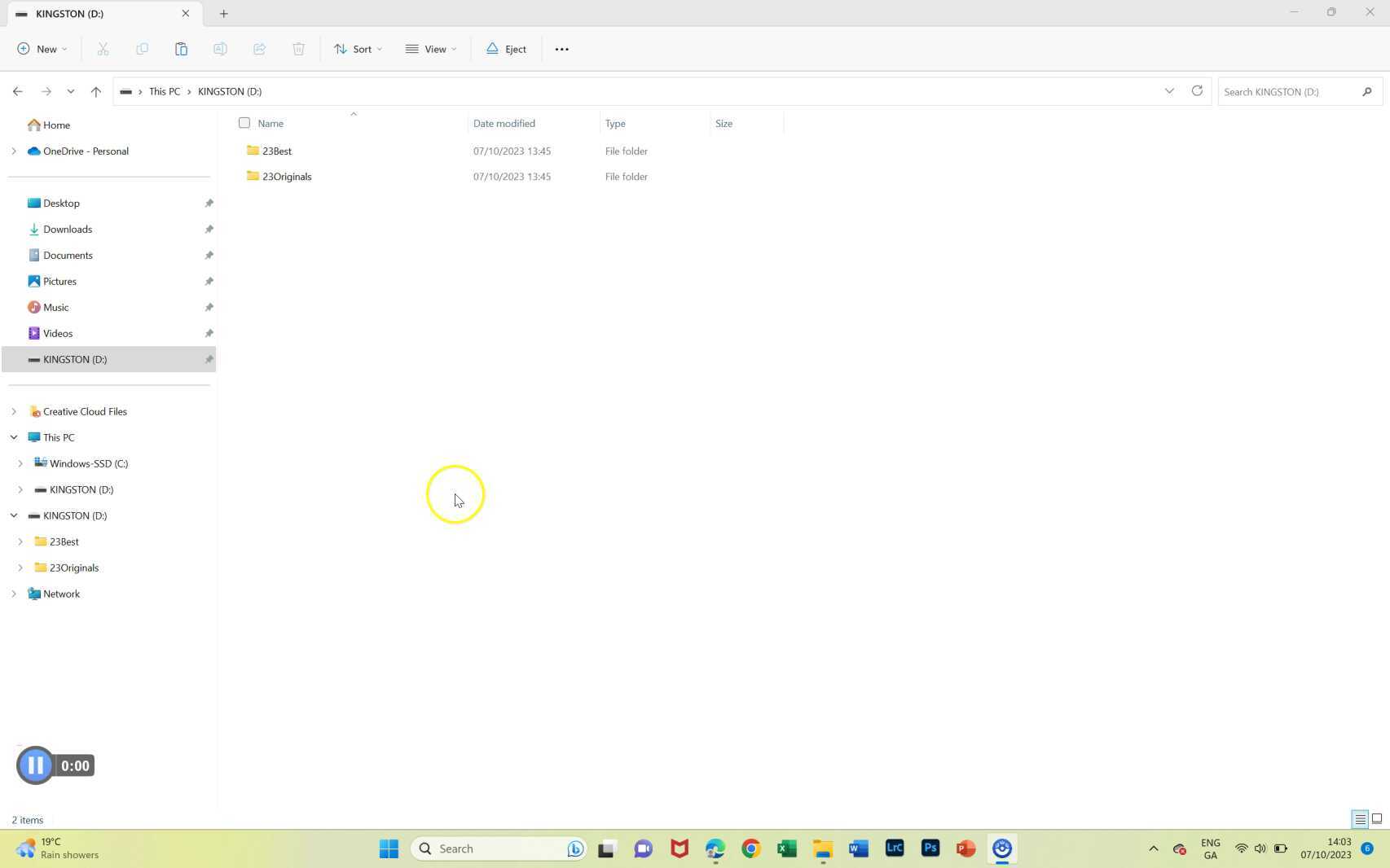Image resolution: width=1390 pixels, height=868 pixels.
Task: Go up one folder level
Action: [x=96, y=91]
